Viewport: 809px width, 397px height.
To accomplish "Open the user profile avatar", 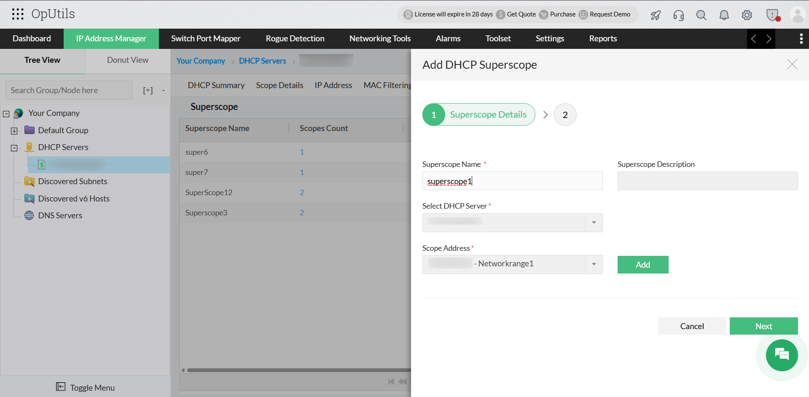I will 797,14.
